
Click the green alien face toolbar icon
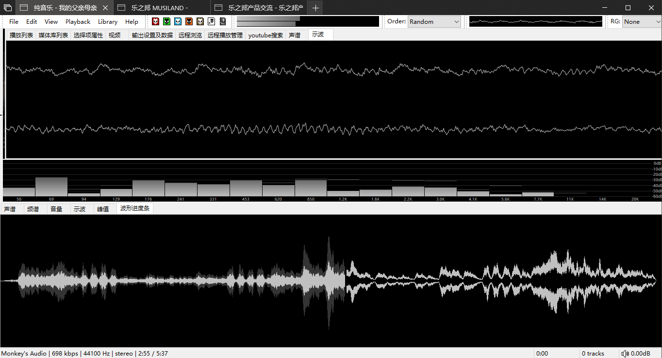tap(166, 21)
